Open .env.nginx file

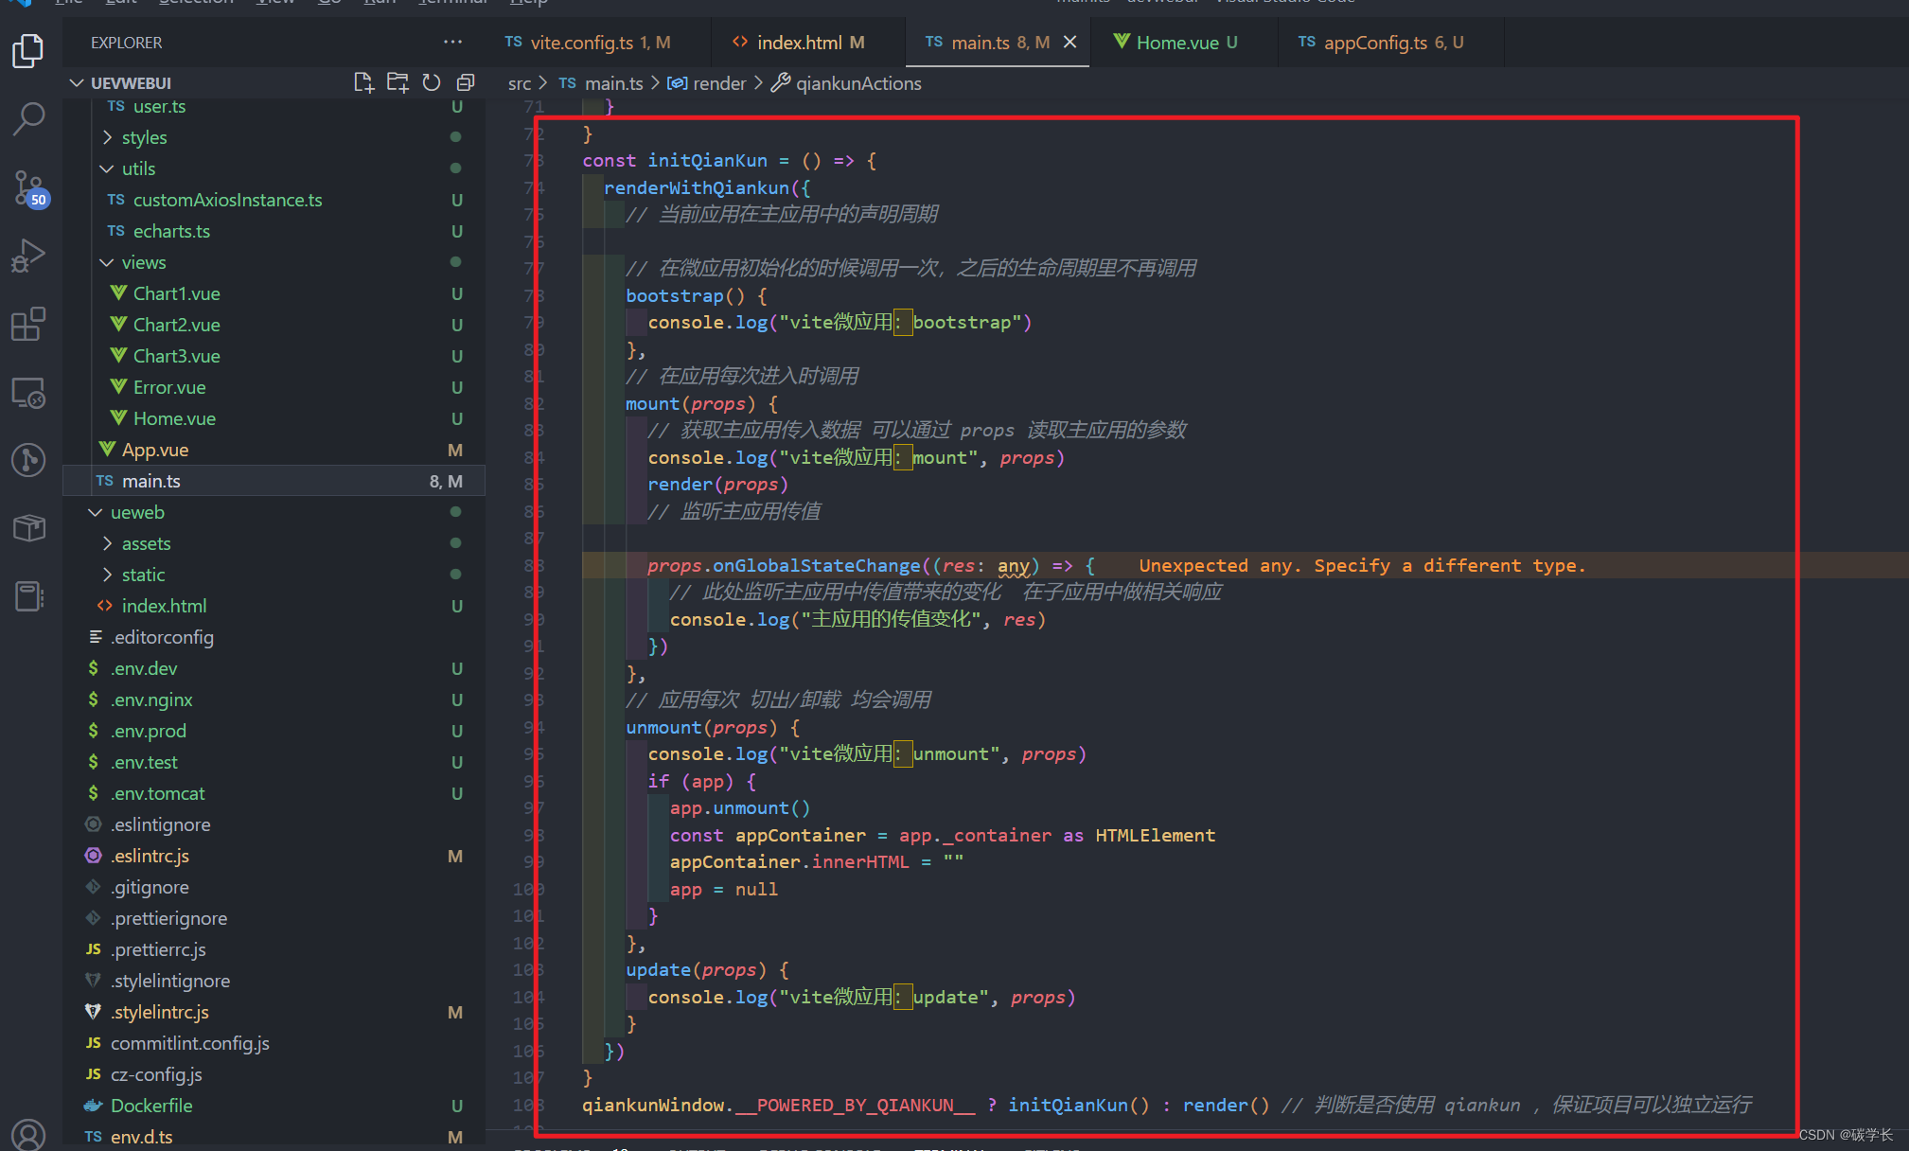(x=274, y=699)
